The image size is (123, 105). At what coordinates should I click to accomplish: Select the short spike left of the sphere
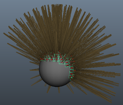coord(34,70)
